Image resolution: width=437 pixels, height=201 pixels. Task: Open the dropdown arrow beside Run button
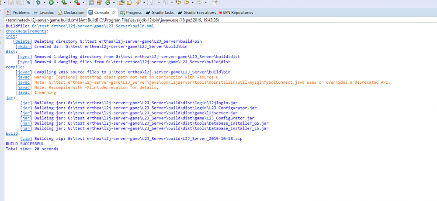point(57,3)
